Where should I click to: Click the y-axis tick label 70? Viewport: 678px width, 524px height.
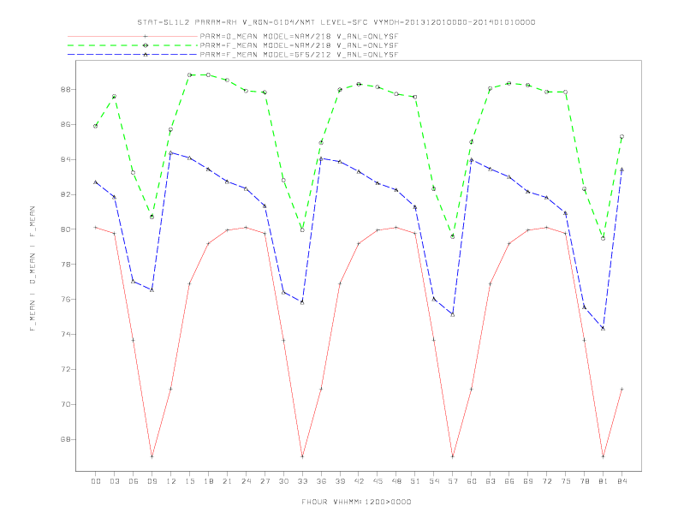coord(67,405)
